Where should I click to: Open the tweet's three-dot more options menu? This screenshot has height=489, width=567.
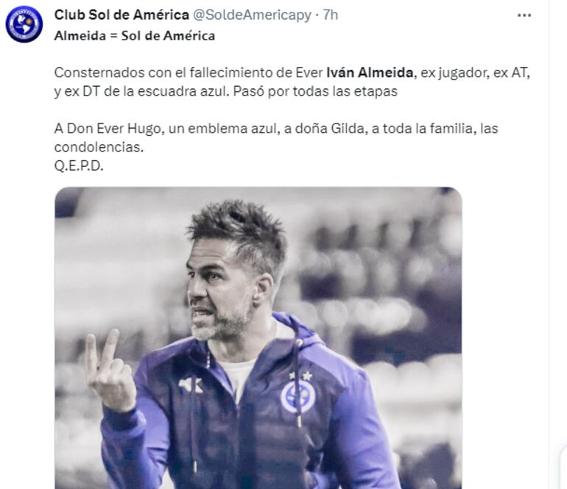(524, 15)
